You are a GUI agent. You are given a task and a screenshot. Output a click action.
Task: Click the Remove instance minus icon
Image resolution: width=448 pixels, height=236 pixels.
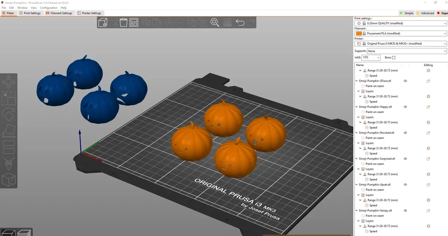[180, 22]
